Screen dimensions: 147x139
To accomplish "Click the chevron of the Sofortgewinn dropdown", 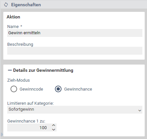I will 140,110.
